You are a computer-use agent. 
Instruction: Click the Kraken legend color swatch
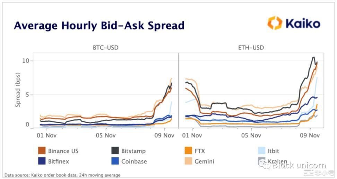262,161
